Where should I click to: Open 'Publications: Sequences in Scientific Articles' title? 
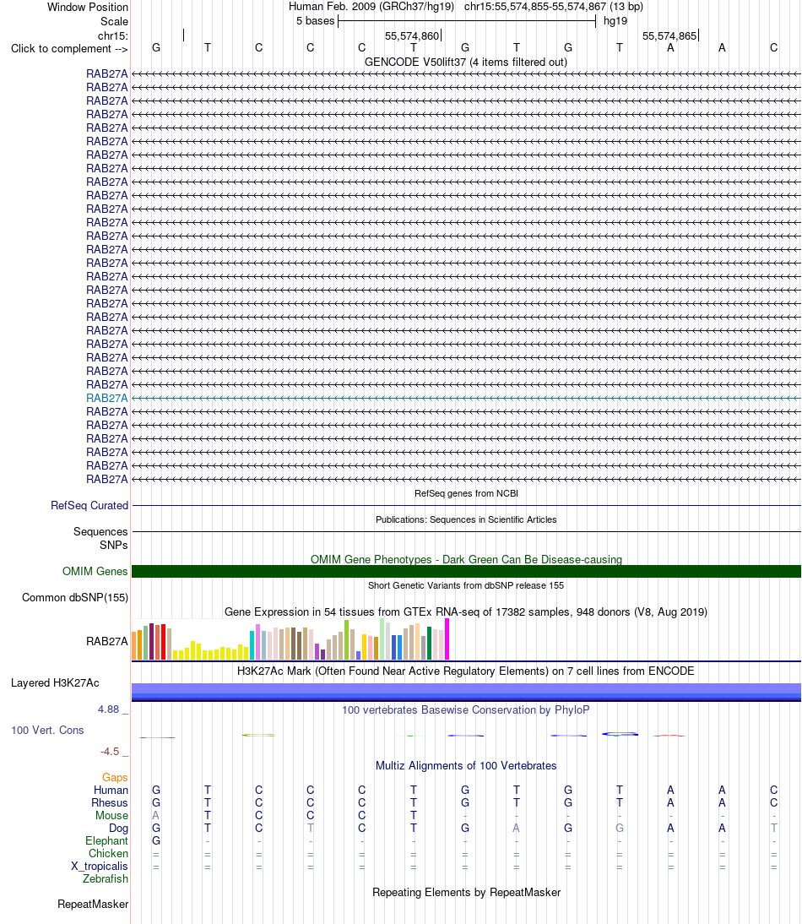pos(466,519)
